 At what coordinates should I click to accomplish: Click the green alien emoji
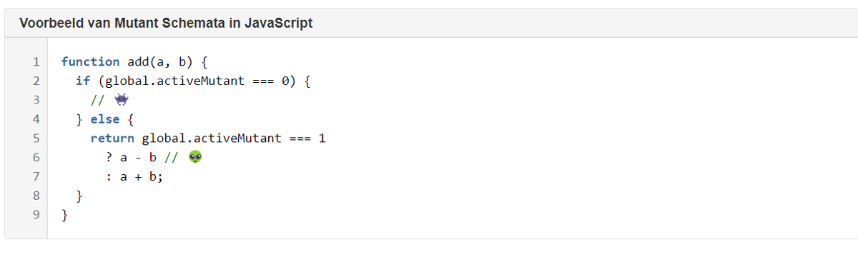point(195,157)
